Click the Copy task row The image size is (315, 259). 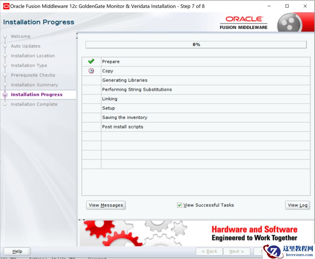[x=196, y=71]
